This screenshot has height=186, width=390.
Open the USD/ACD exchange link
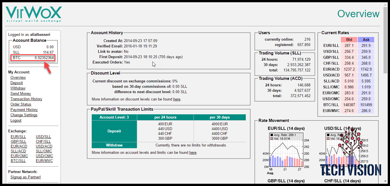44,146
